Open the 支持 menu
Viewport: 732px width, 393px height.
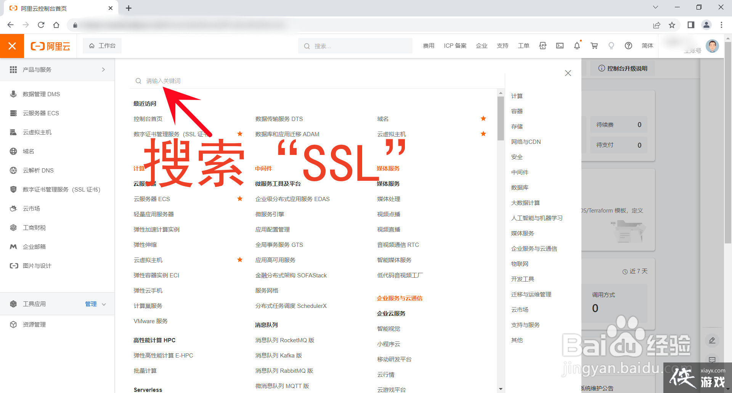click(502, 46)
